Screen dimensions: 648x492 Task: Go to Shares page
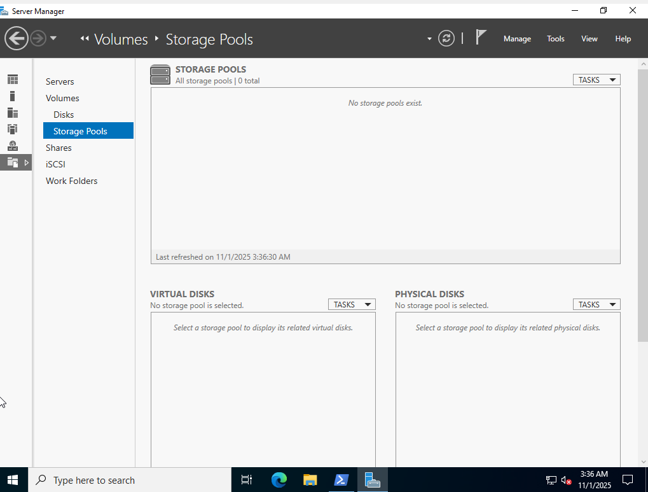point(59,148)
